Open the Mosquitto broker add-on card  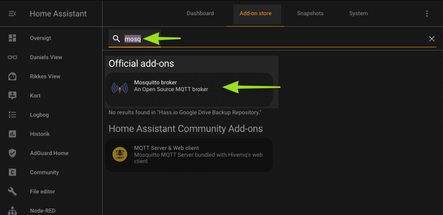tap(189, 89)
